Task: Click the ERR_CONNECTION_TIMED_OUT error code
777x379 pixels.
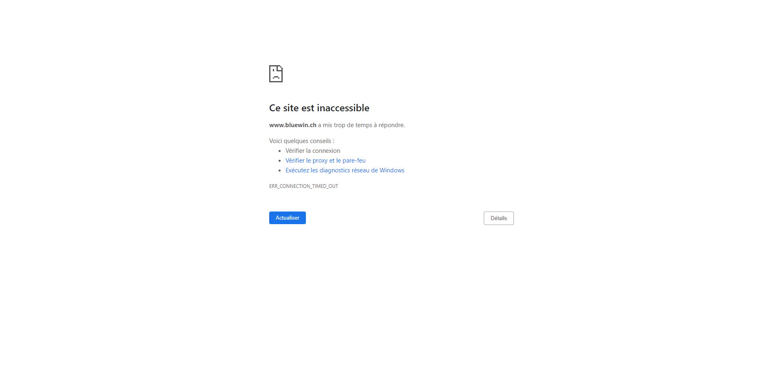Action: (x=303, y=186)
